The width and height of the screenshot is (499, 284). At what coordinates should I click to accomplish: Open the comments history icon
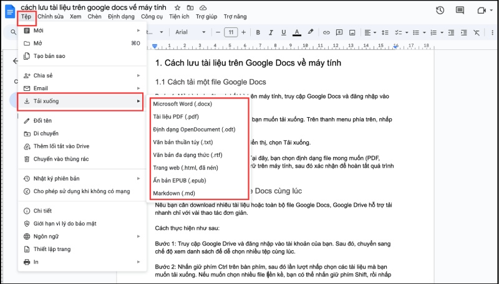[460, 10]
